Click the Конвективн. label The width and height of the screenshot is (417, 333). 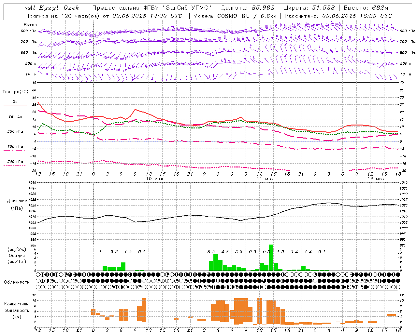(x=17, y=304)
